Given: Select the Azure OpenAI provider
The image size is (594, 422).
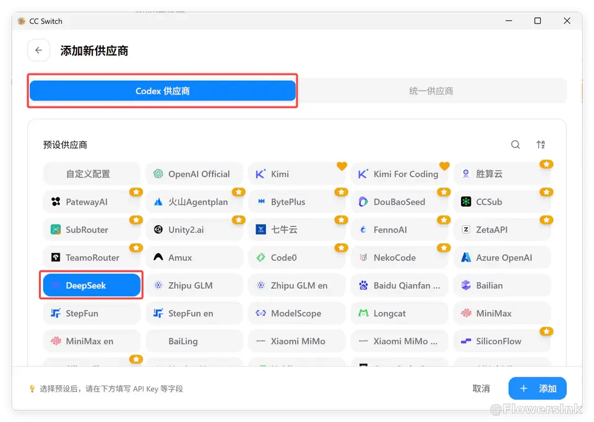Looking at the screenshot, I should point(502,257).
